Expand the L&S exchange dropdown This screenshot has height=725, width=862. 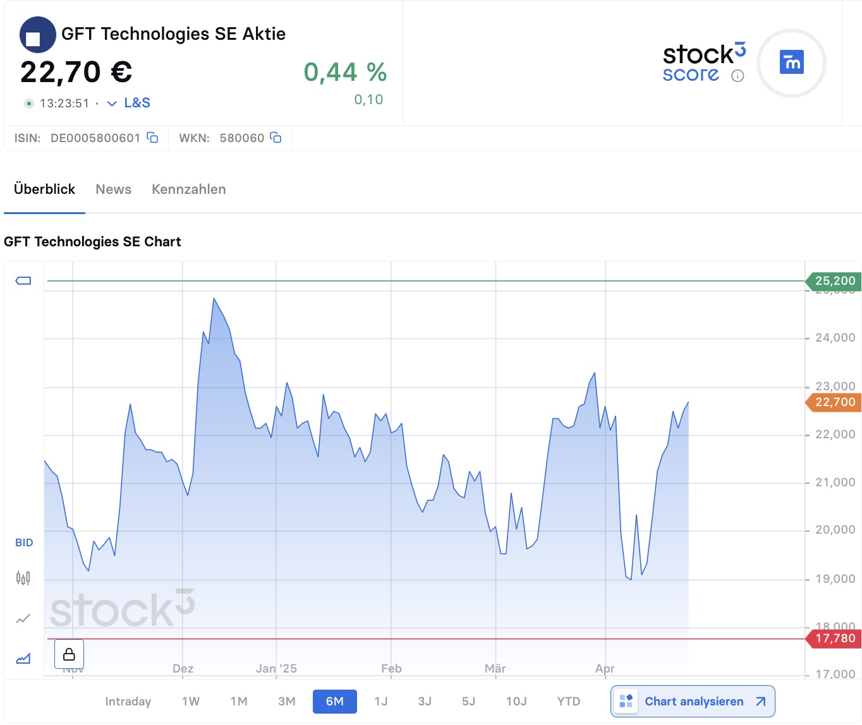pyautogui.click(x=129, y=103)
